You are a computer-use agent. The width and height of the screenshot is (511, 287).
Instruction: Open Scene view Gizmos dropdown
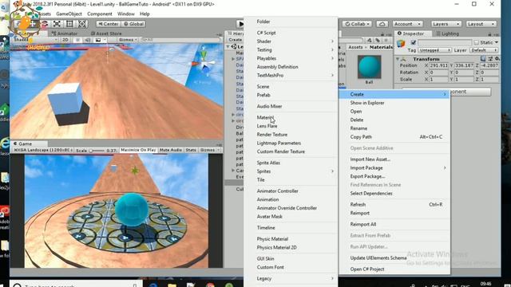pos(128,40)
